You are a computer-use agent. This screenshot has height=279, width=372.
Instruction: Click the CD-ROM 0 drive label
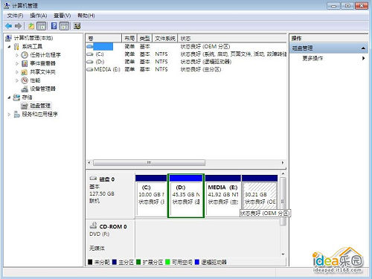(113, 226)
